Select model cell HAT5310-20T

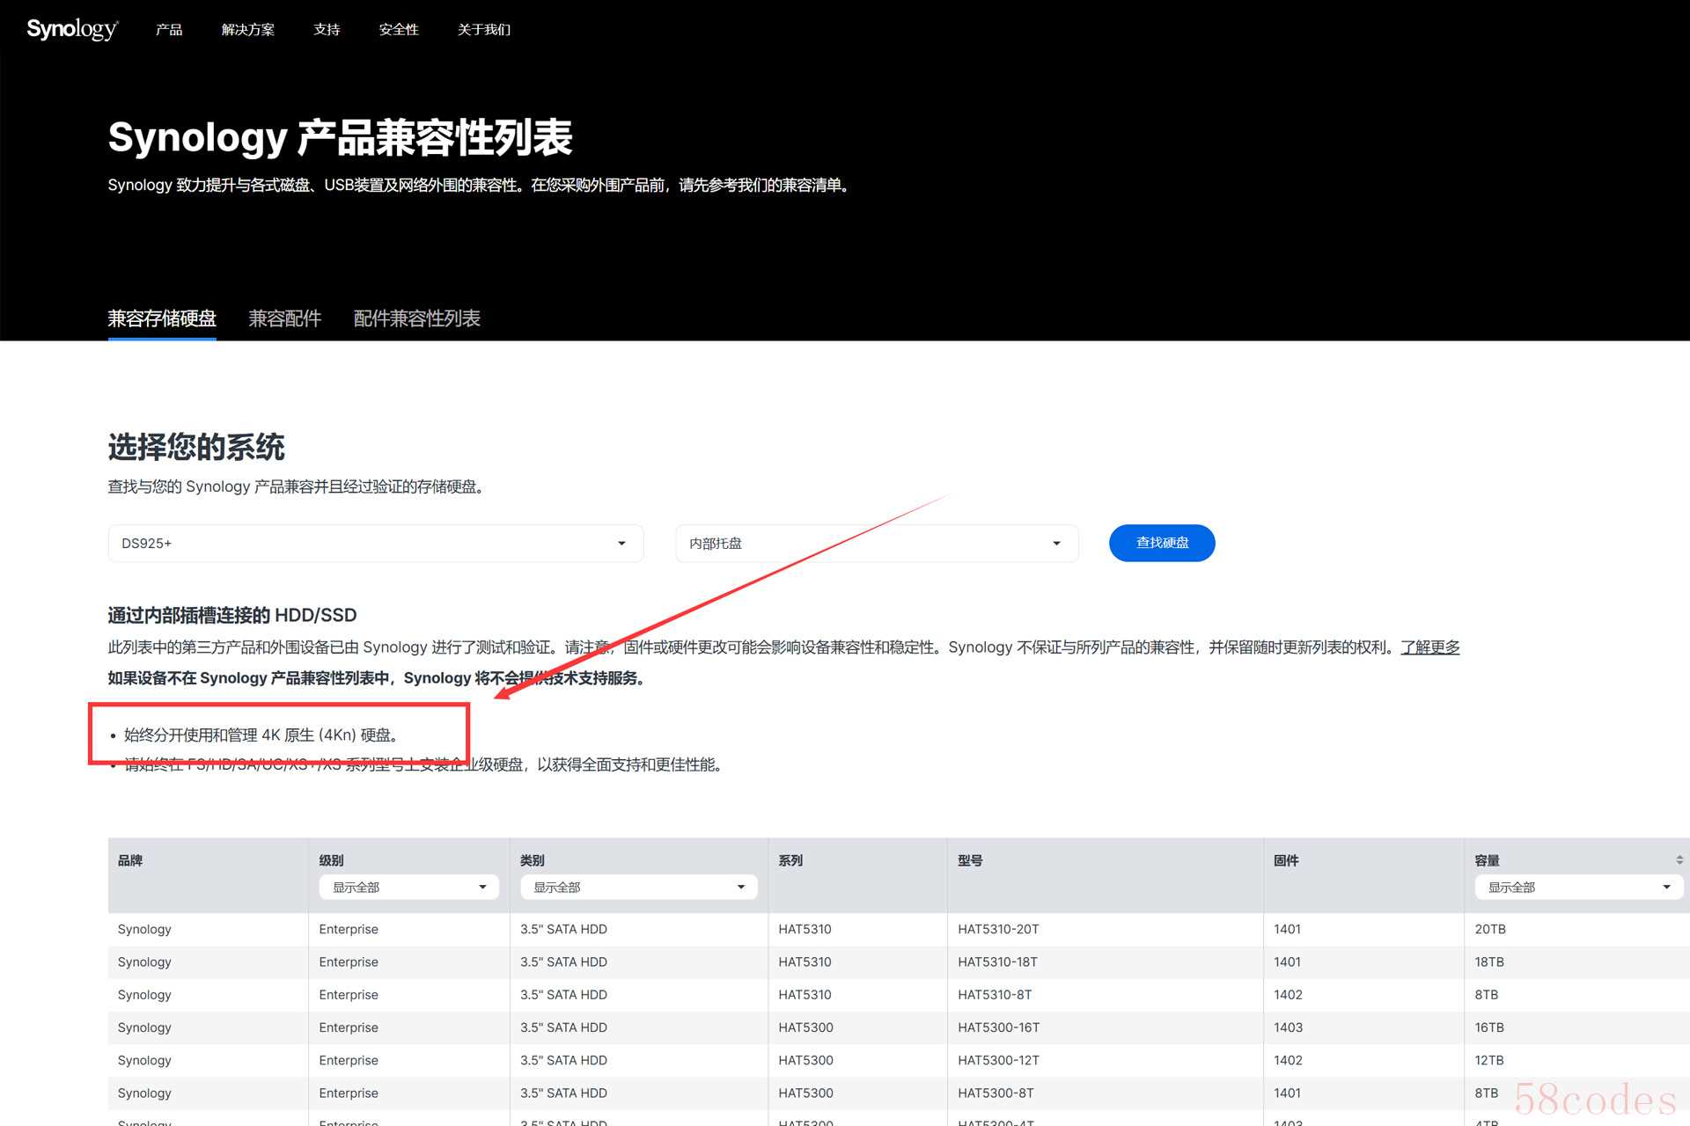[x=998, y=929]
